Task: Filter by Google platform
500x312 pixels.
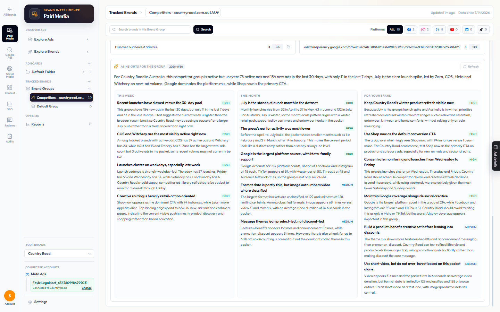Action: tap(439, 29)
